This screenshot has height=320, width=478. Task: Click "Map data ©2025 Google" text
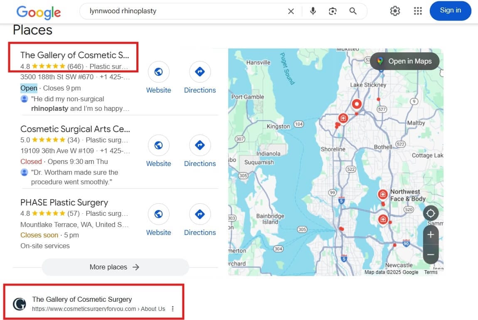391,272
